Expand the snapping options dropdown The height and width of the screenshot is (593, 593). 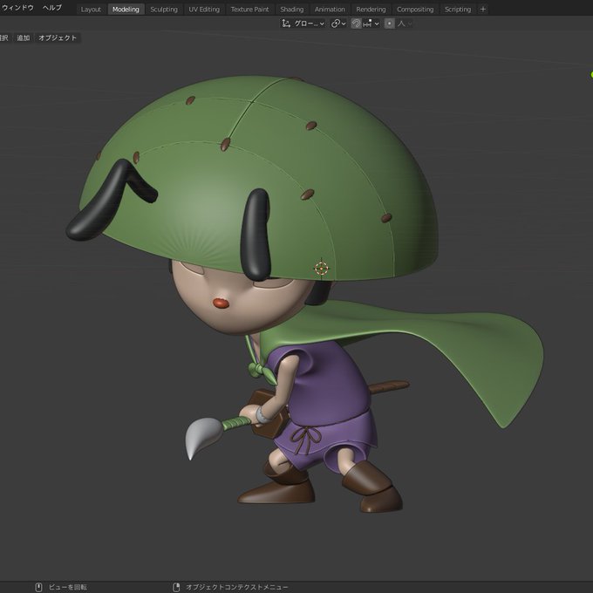point(376,24)
